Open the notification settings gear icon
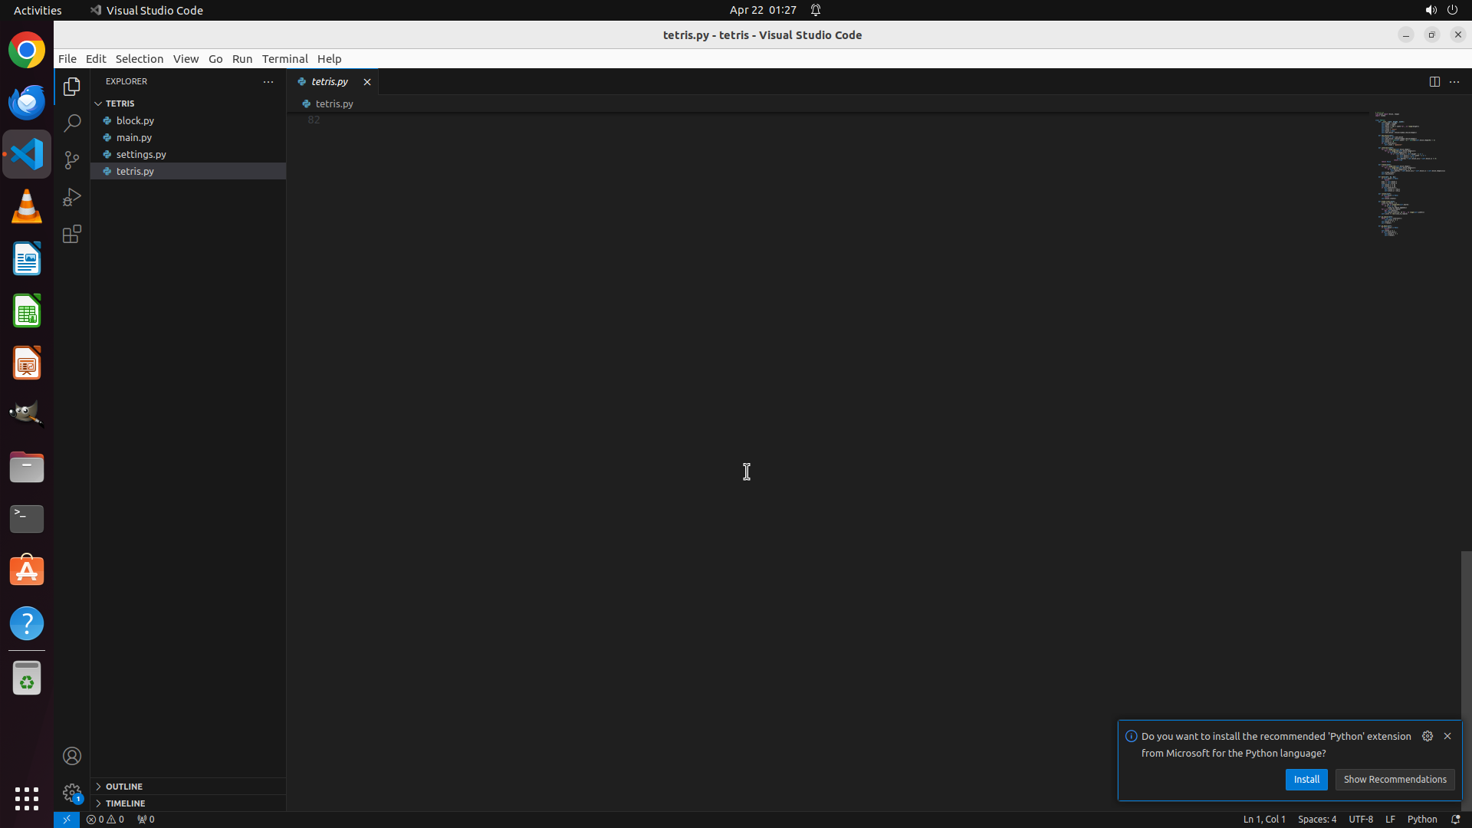 pyautogui.click(x=1427, y=736)
